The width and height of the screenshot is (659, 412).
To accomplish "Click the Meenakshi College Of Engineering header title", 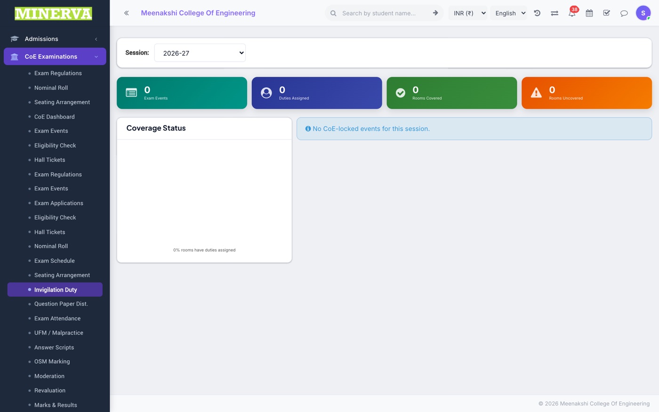I will pos(198,13).
